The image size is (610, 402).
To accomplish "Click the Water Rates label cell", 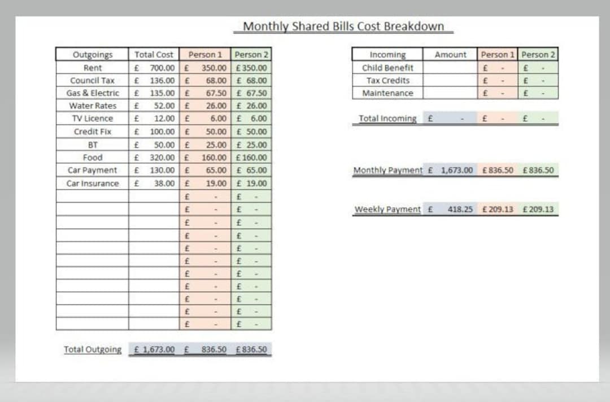I will [92, 106].
